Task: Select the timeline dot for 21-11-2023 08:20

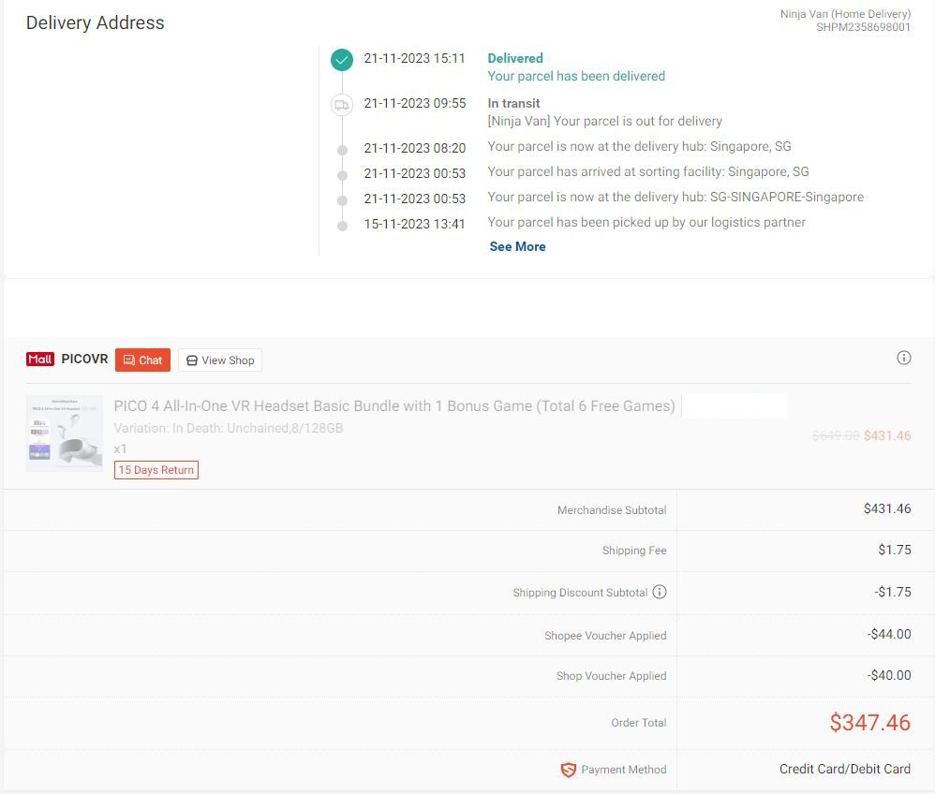Action: (342, 150)
